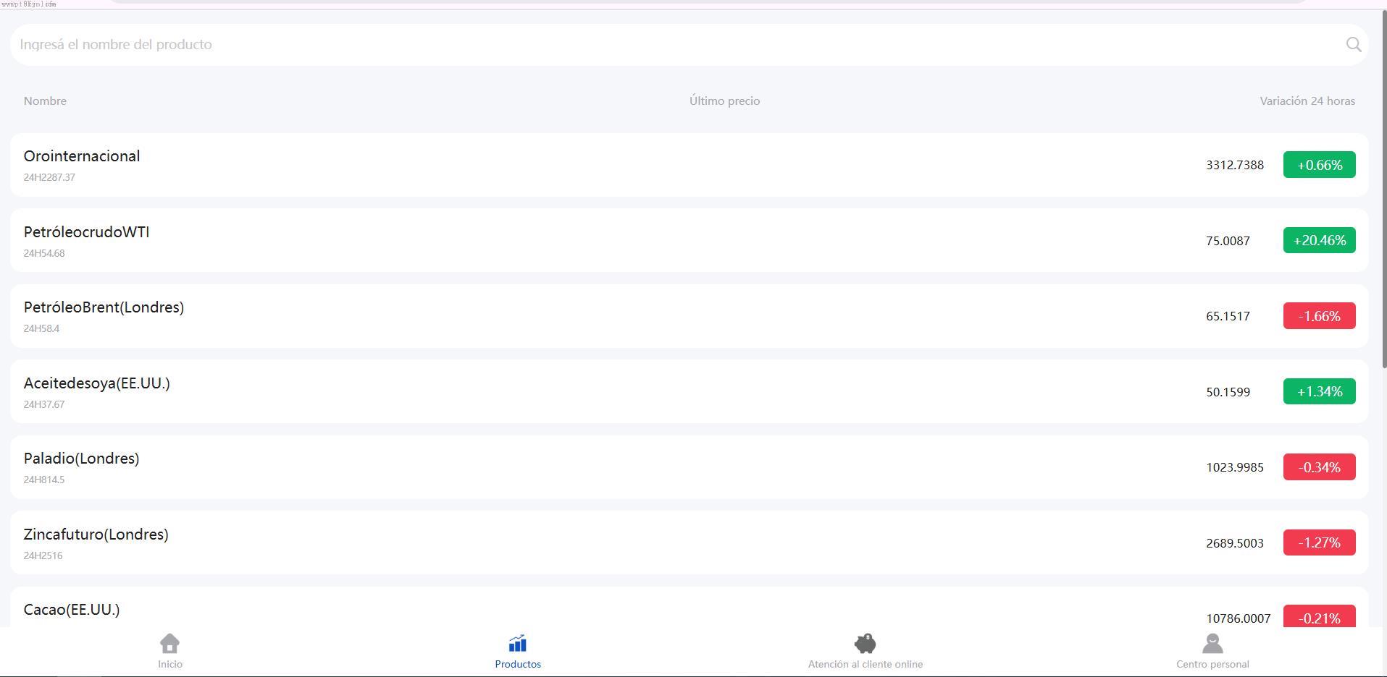Click the +0.66% green change badge

(1319, 165)
